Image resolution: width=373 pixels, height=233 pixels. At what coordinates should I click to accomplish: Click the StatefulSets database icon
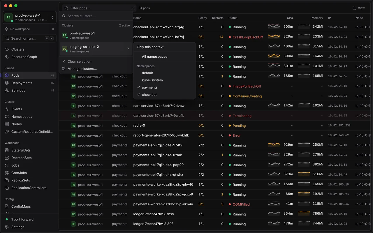point(7,150)
